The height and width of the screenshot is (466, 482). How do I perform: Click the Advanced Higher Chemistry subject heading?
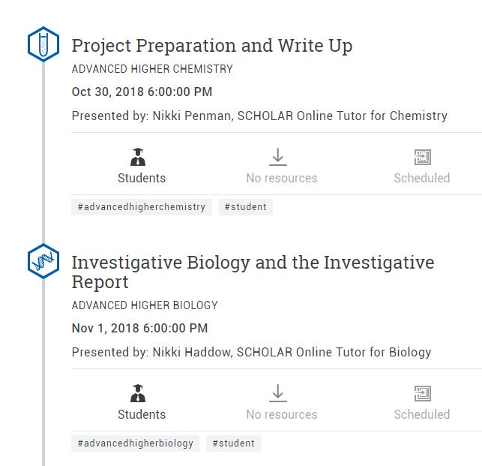pyautogui.click(x=152, y=69)
